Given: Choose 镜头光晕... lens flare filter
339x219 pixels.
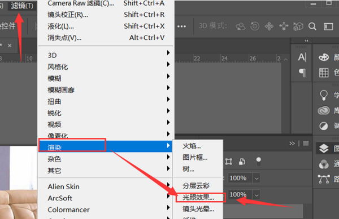Looking at the screenshot, I should (x=198, y=209).
